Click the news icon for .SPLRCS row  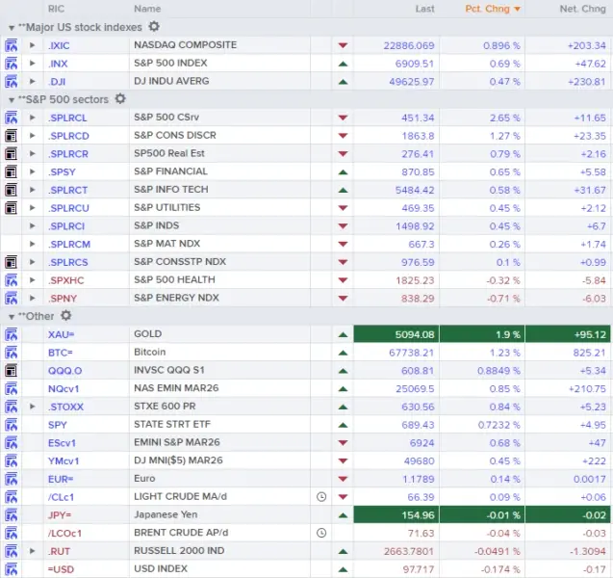(11, 262)
